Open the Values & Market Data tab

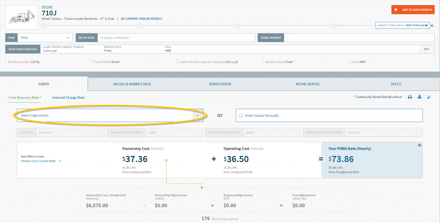pyautogui.click(x=132, y=84)
